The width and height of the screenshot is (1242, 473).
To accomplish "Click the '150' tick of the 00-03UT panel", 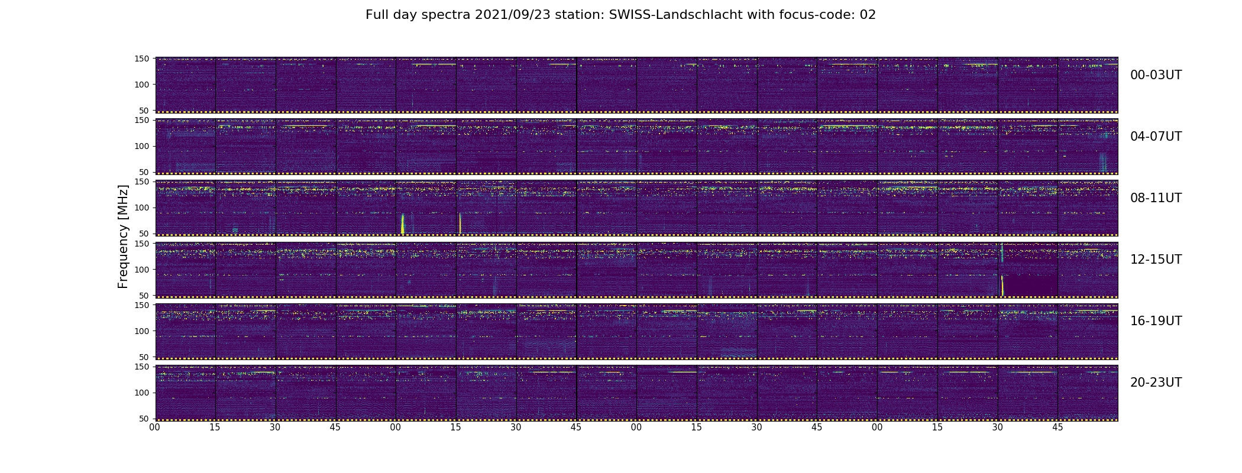I will pyautogui.click(x=143, y=59).
